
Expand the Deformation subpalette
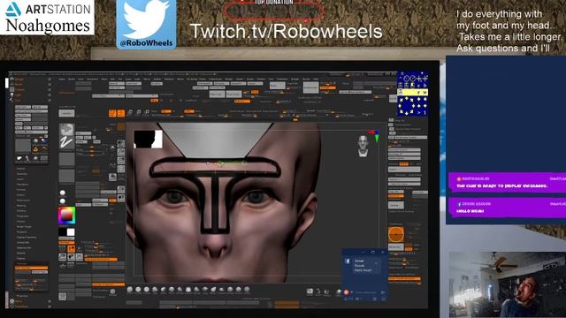(24, 201)
